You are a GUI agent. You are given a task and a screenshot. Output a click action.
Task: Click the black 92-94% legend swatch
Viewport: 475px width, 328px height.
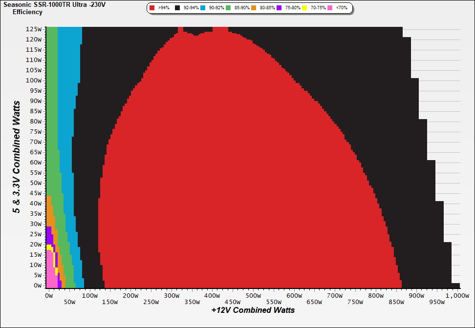[178, 8]
